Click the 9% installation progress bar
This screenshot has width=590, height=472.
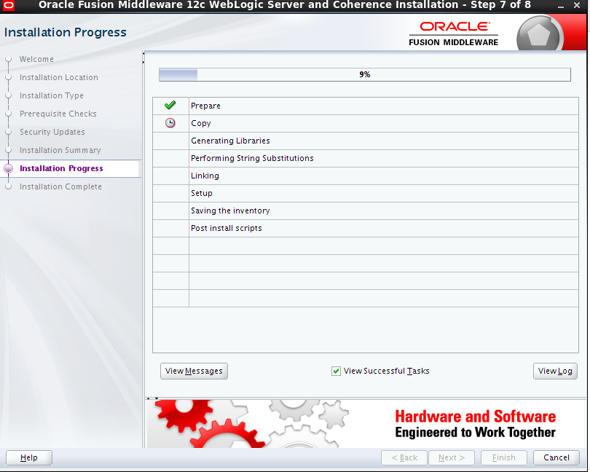coord(365,74)
